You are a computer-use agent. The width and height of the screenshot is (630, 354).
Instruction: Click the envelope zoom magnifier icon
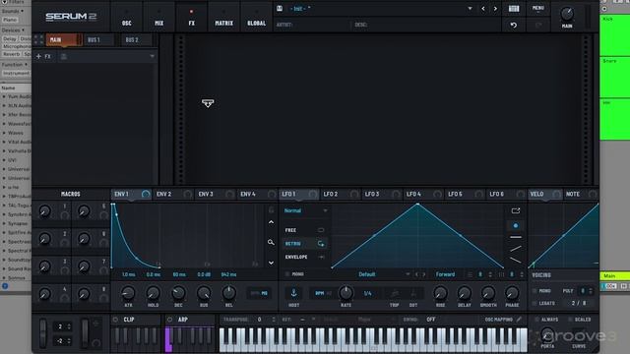coord(272,243)
